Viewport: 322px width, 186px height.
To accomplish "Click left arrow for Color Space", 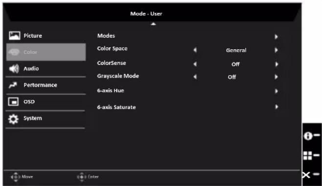I will pyautogui.click(x=195, y=50).
